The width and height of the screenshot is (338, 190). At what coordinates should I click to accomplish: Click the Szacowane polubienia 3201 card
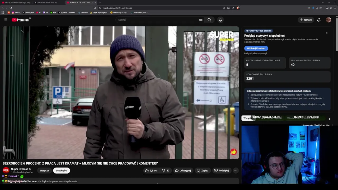[287, 77]
